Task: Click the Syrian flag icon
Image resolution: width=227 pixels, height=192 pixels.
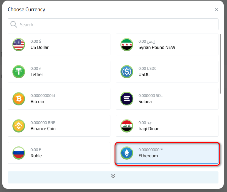Action: point(127,44)
